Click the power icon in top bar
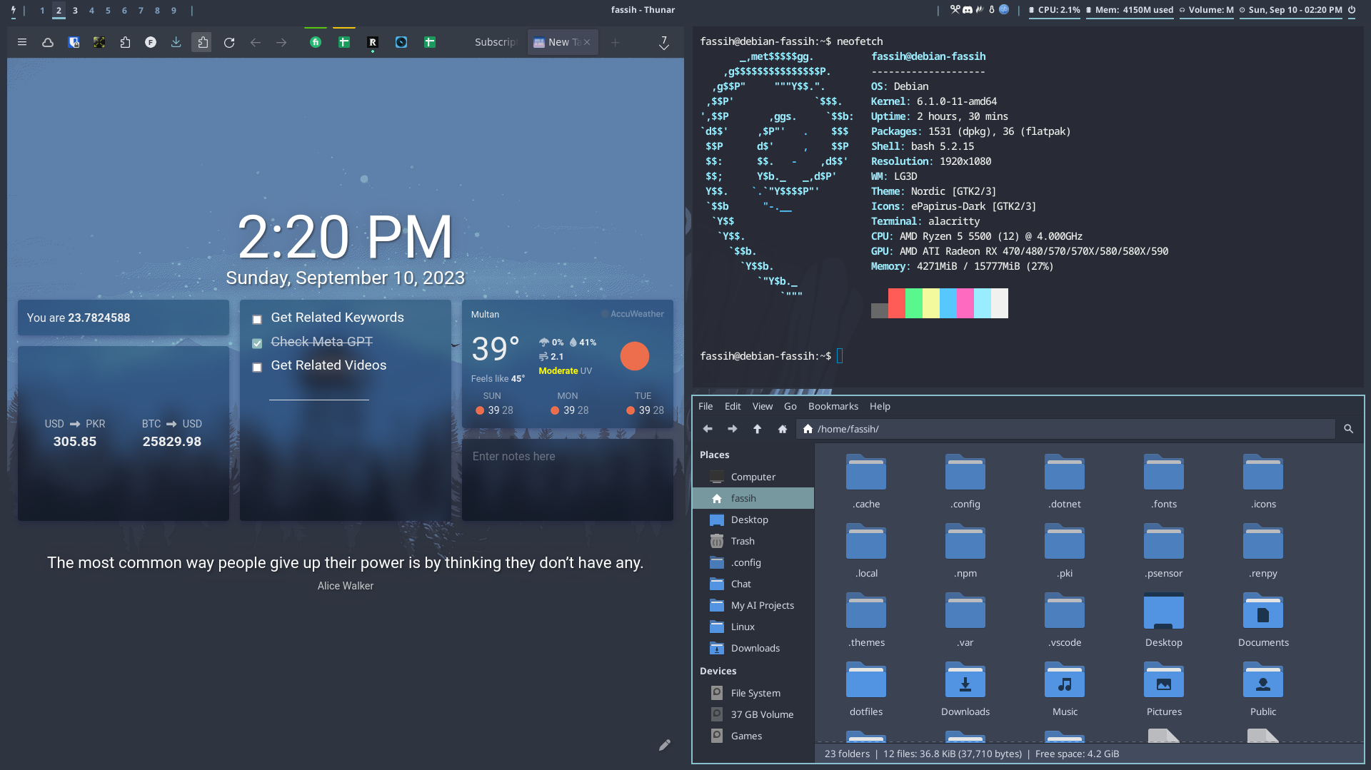This screenshot has width=1371, height=770. 1352,10
